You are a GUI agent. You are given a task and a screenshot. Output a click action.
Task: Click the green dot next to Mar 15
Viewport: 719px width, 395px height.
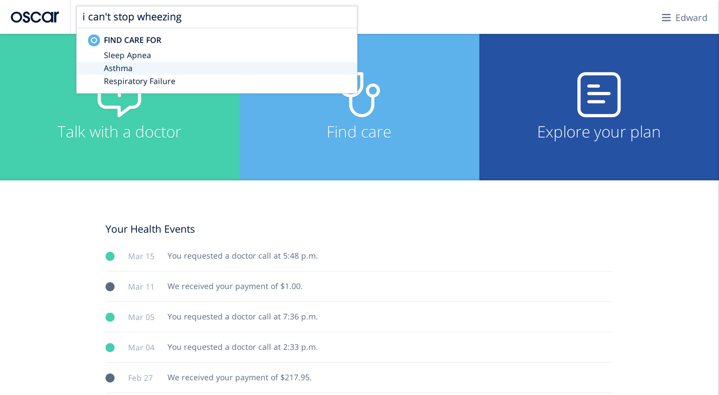[110, 256]
